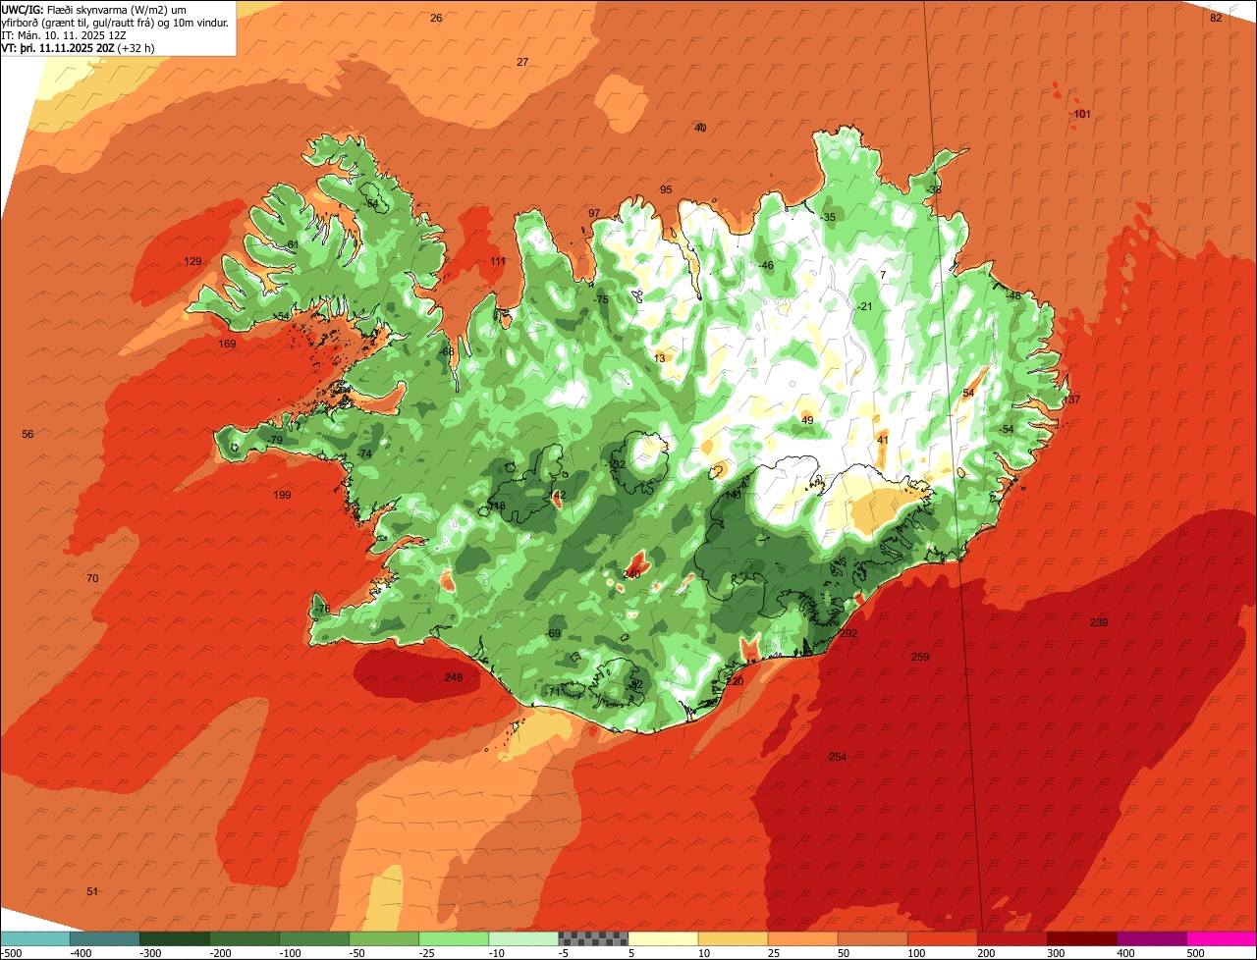Pick the darkest green -300 to -200 legend swatch
The width and height of the screenshot is (1257, 960).
(175, 938)
